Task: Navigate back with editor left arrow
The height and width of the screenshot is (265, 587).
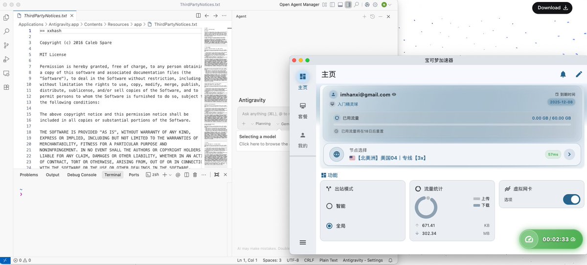Action: (207, 16)
